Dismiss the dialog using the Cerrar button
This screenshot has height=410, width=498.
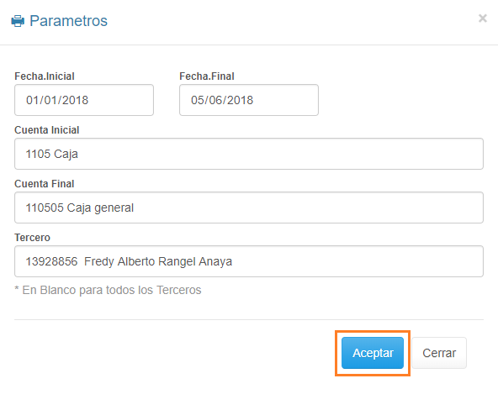[x=439, y=353]
